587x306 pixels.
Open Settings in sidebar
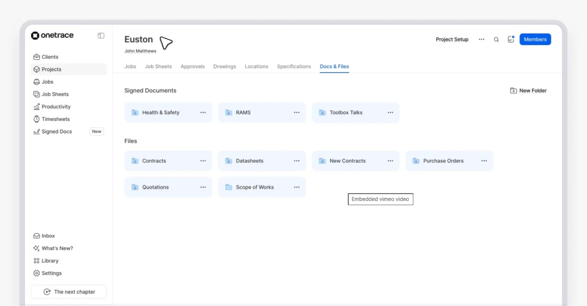coord(68,273)
